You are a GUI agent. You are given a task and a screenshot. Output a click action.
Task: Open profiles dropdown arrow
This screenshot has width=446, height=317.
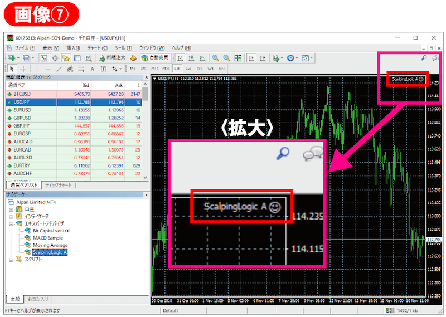tap(33, 58)
